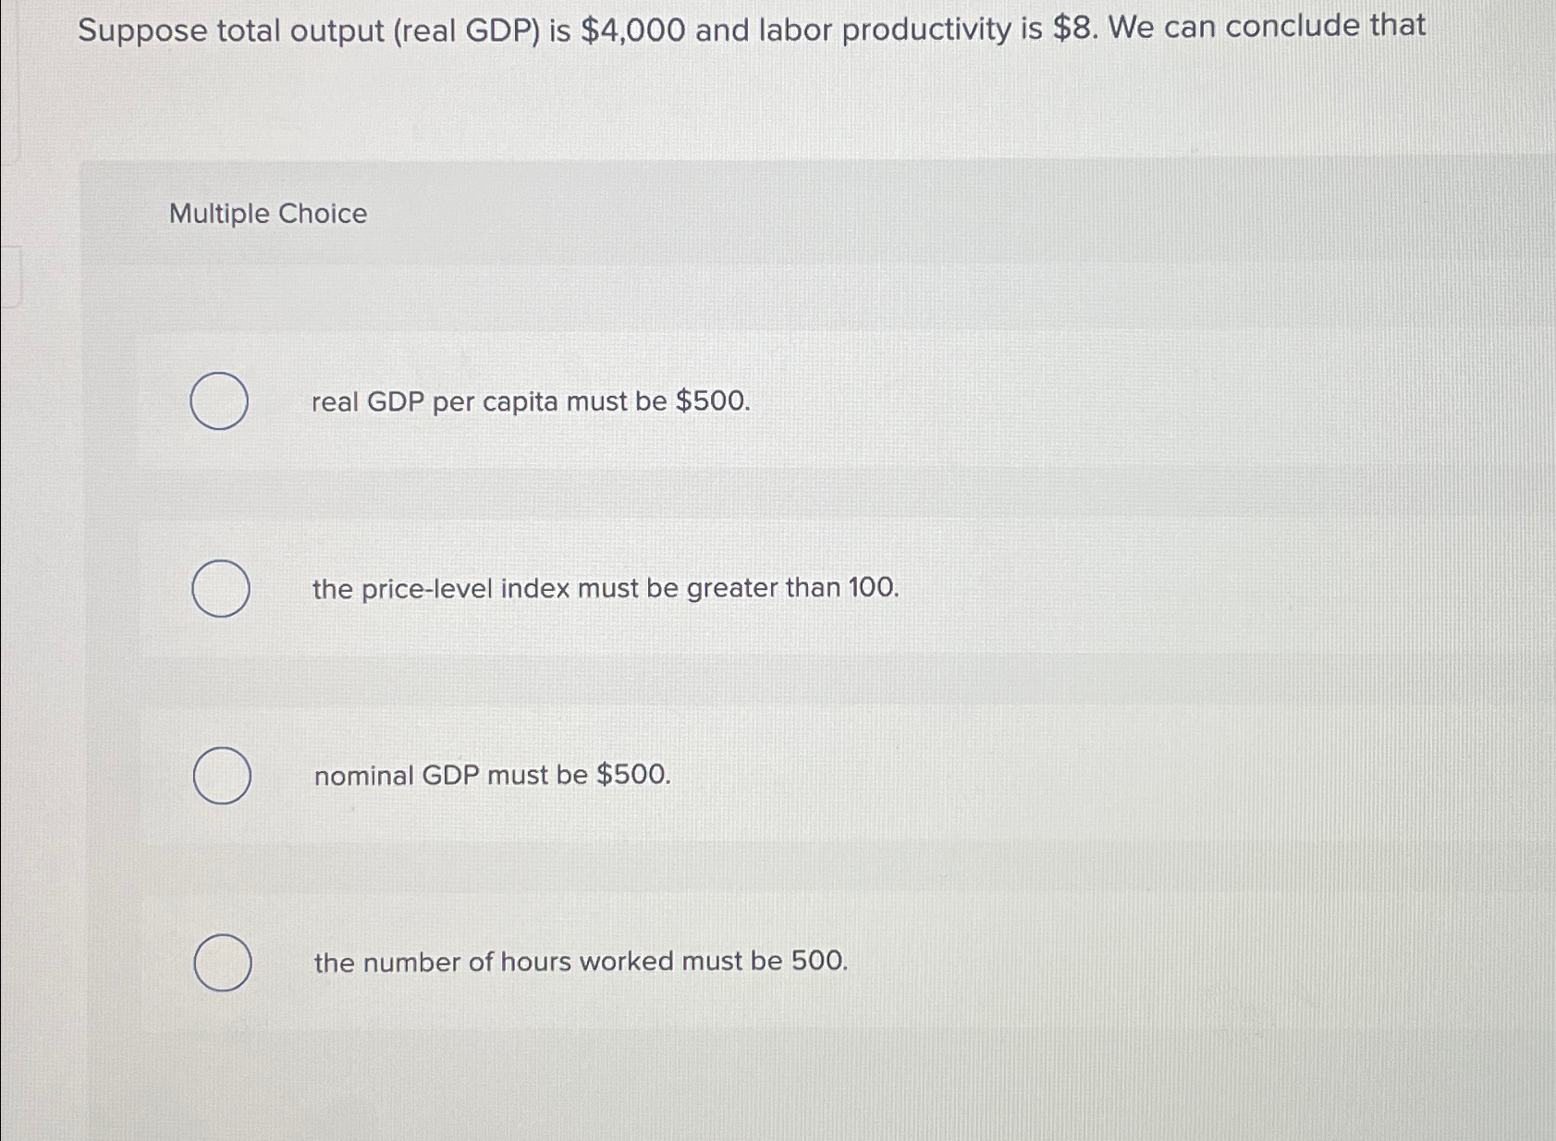Select the third answer option row
This screenshot has height=1141, width=1556.
tap(647, 777)
